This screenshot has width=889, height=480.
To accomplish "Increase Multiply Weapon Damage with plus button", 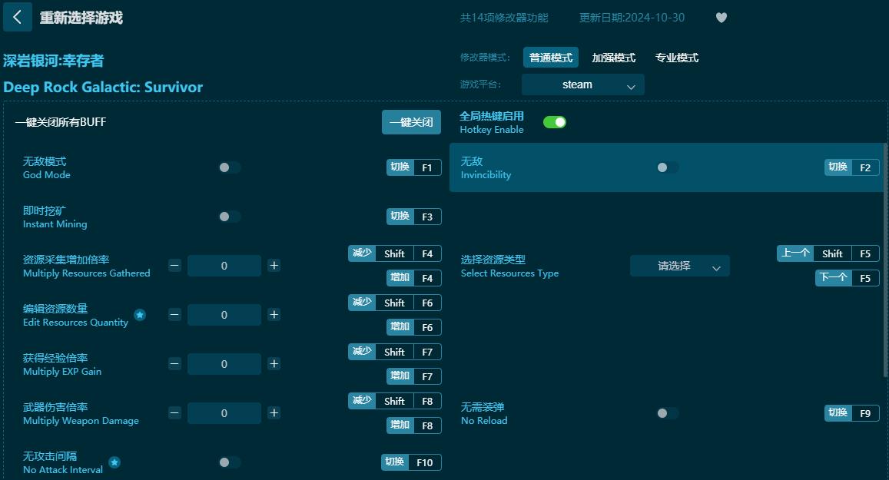I will point(274,413).
